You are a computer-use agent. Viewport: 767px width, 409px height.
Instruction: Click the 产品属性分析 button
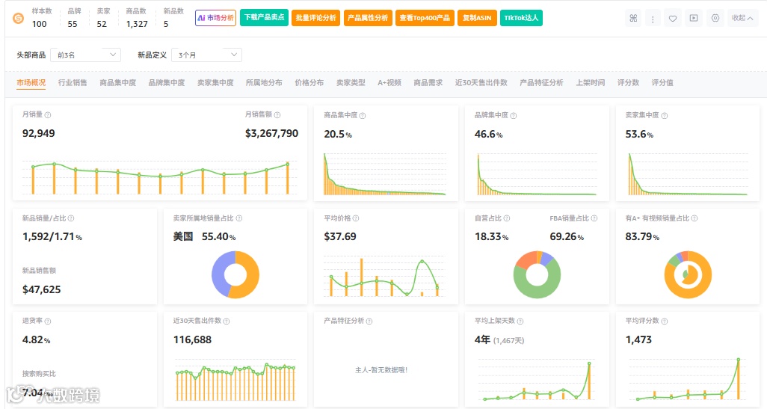pos(368,18)
